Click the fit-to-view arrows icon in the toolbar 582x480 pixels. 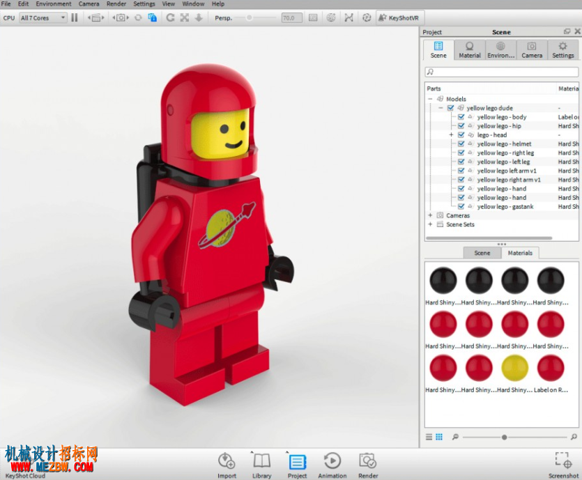click(185, 18)
